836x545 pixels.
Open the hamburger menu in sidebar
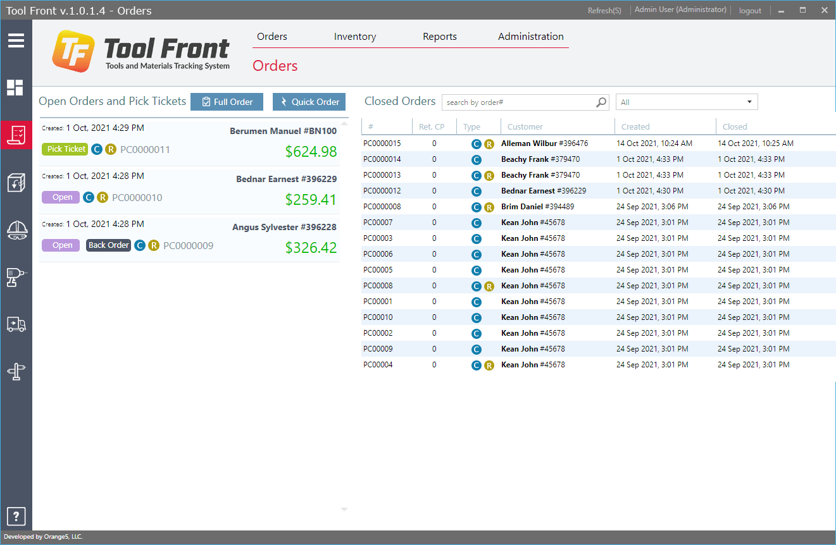[16, 41]
